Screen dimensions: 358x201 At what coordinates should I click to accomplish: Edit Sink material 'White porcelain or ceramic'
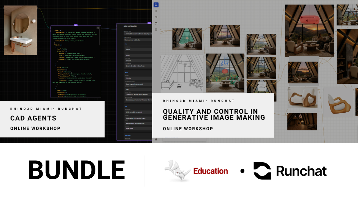click(x=138, y=112)
